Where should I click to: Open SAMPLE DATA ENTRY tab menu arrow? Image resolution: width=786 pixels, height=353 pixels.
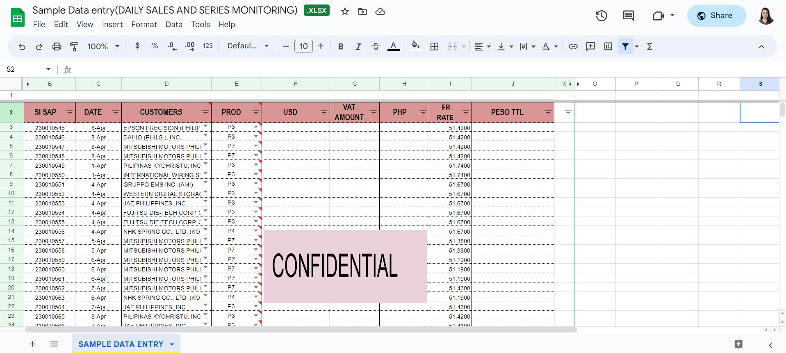[172, 344]
